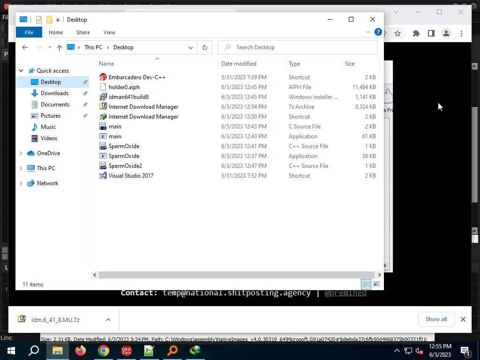Go back with the Back arrow
Screen dimensions: 480x360
point(25,47)
